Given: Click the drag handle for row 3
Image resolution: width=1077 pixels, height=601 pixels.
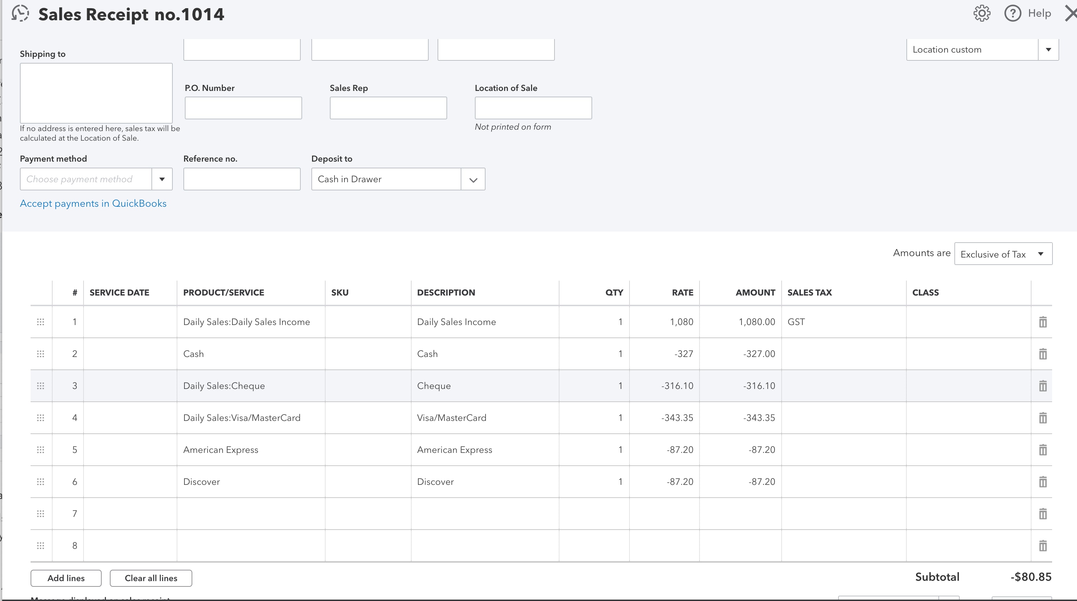Looking at the screenshot, I should (x=41, y=386).
